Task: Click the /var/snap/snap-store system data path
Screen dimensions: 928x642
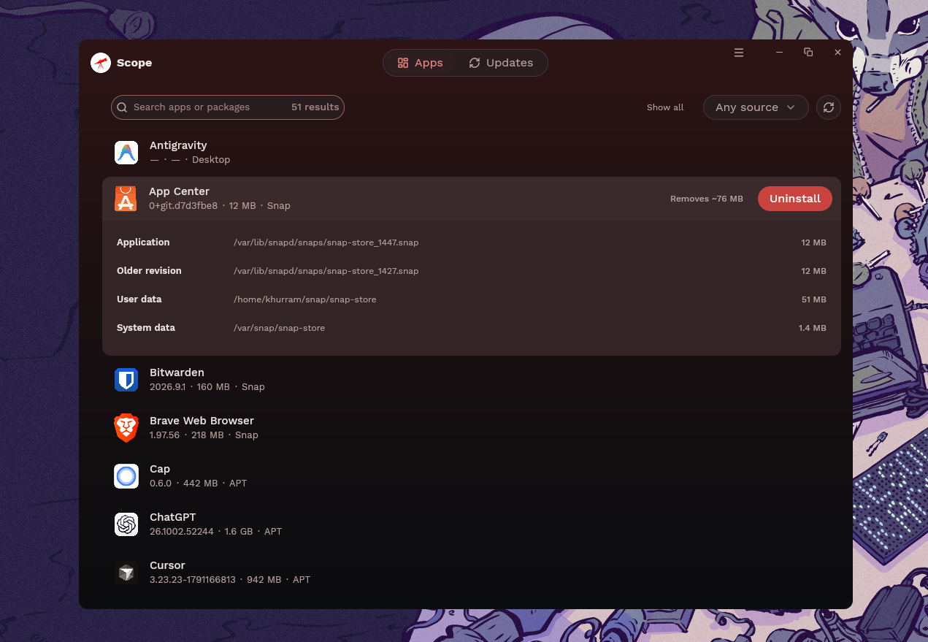Action: [279, 328]
